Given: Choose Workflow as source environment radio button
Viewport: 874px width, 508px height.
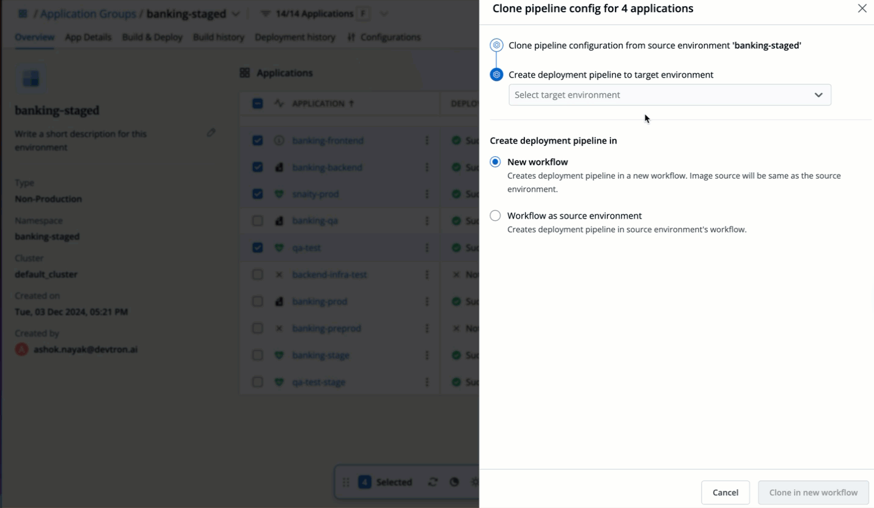Looking at the screenshot, I should [x=495, y=216].
